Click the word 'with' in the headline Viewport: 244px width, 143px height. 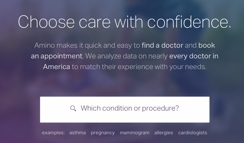point(129,22)
